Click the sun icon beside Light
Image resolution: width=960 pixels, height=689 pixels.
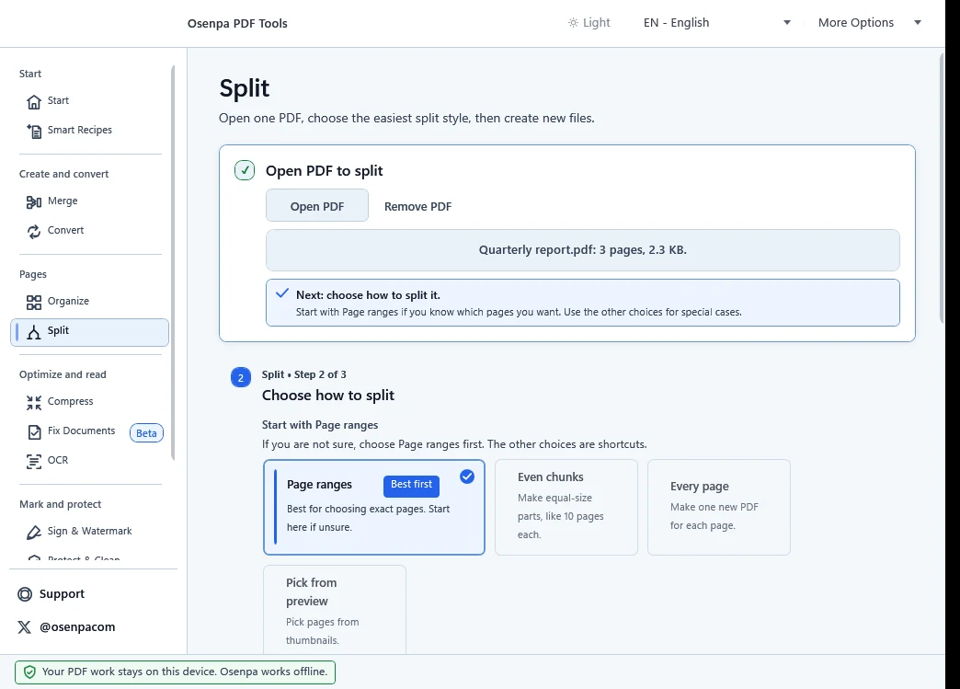[573, 23]
